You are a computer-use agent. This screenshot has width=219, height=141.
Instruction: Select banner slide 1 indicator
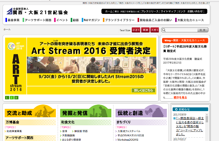pyautogui.click(x=7, y=98)
